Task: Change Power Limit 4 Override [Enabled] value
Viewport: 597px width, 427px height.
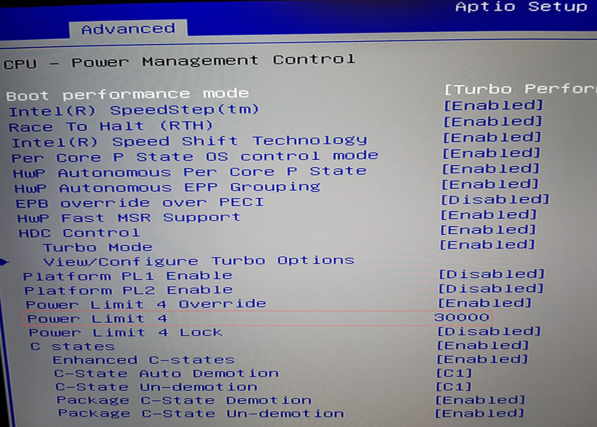Action: coord(485,303)
